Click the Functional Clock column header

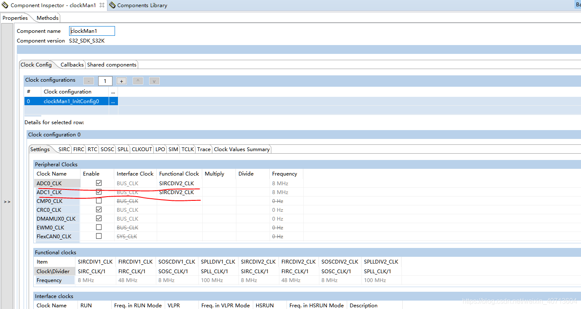[179, 173]
